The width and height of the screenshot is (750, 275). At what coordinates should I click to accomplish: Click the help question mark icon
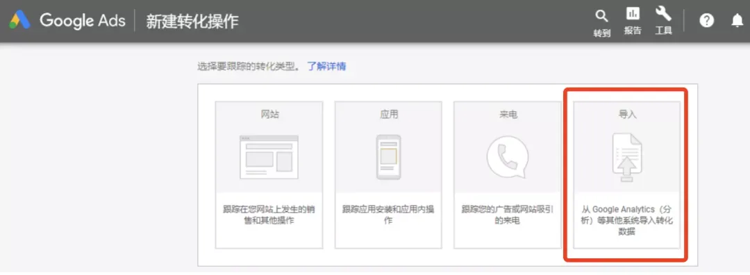[x=706, y=21]
